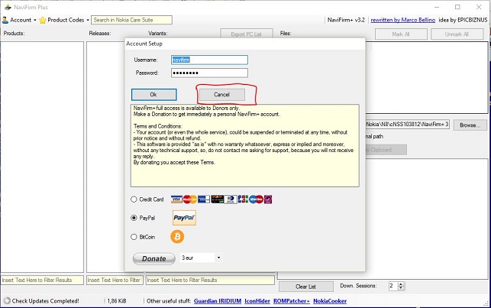Expand the Account menu

(x=21, y=19)
